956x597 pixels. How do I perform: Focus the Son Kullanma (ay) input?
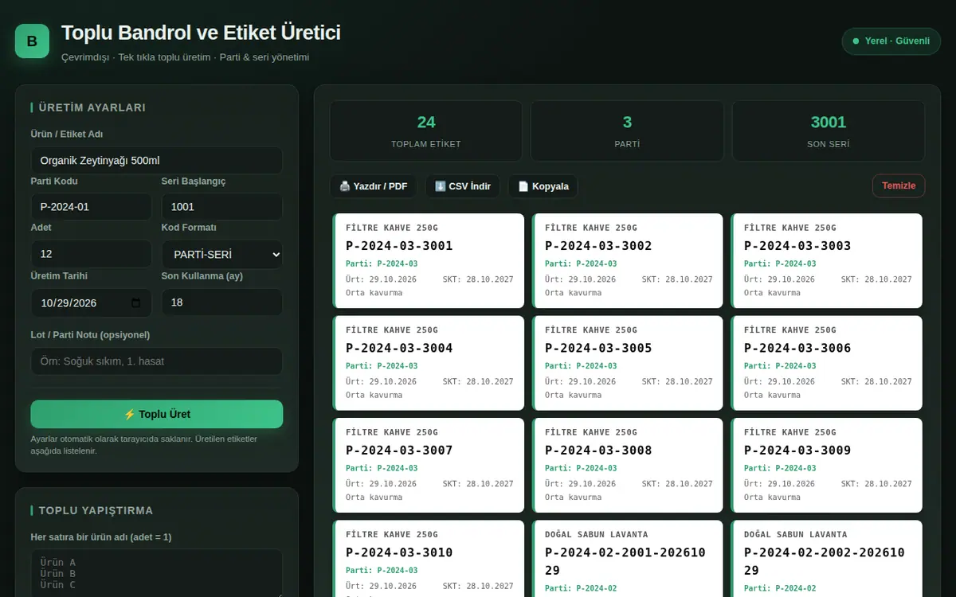coord(222,302)
